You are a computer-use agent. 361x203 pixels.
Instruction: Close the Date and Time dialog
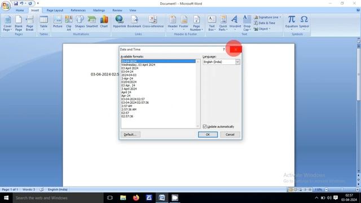pyautogui.click(x=236, y=49)
